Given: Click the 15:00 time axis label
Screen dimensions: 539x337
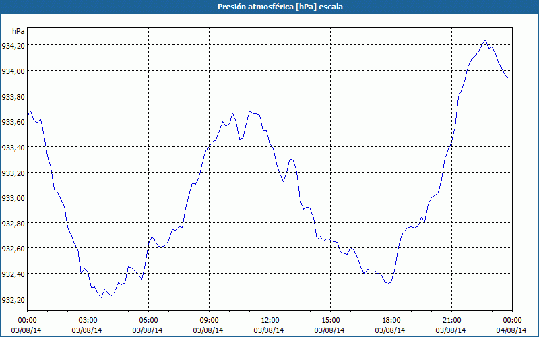Looking at the screenshot, I should [x=330, y=321].
